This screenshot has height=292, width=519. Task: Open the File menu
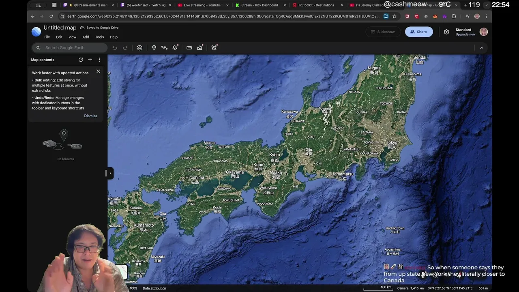pyautogui.click(x=47, y=37)
